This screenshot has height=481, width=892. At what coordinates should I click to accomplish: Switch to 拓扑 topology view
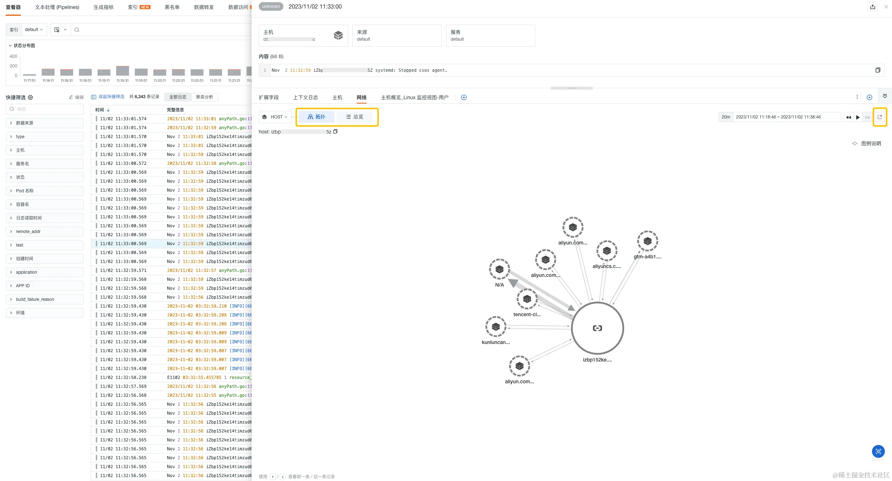coord(316,117)
